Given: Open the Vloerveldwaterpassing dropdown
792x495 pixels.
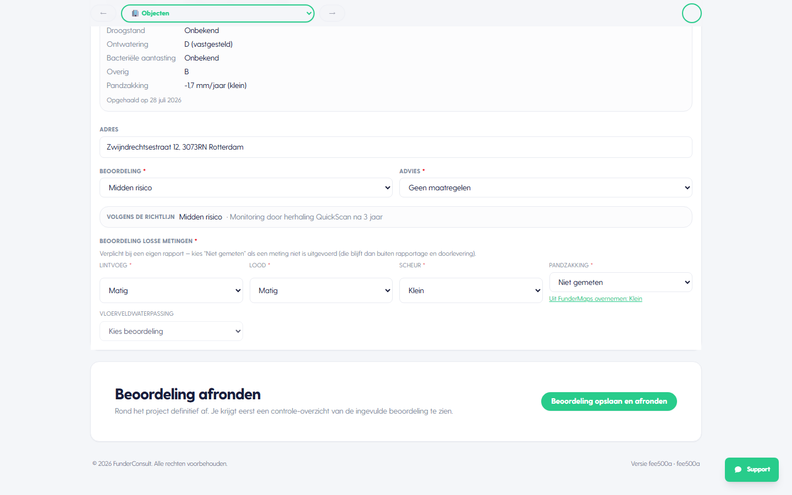Looking at the screenshot, I should pyautogui.click(x=171, y=331).
